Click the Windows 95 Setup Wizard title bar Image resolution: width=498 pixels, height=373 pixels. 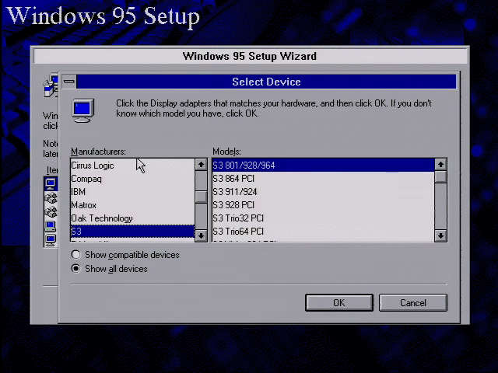(x=250, y=56)
